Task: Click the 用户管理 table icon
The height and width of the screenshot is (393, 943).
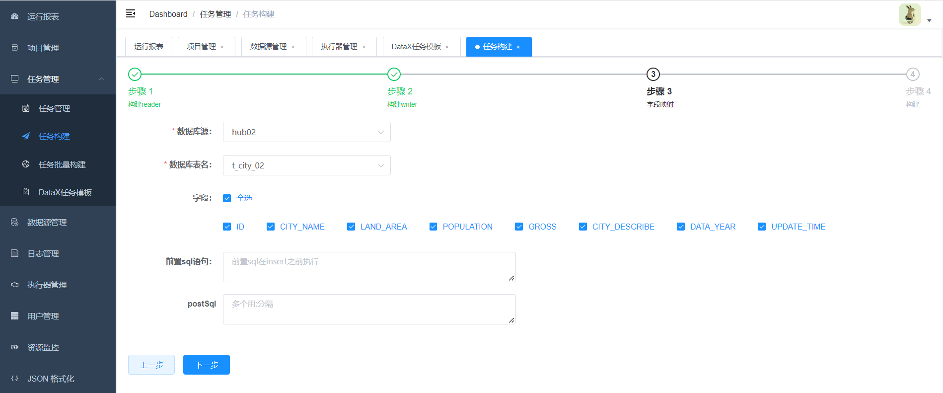Action: [15, 316]
